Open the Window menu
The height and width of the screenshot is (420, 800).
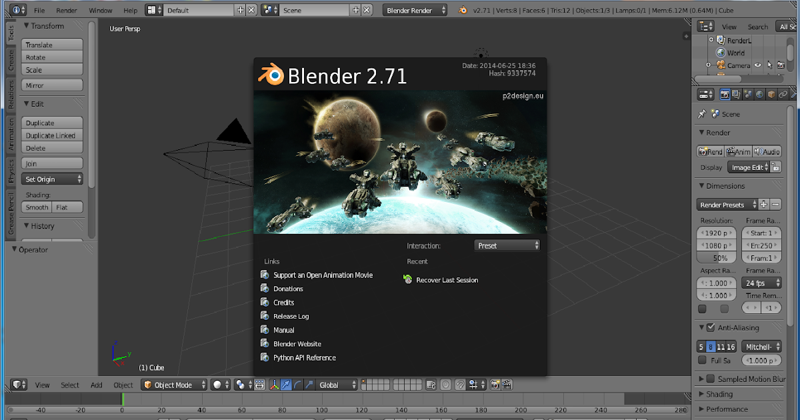tap(101, 11)
